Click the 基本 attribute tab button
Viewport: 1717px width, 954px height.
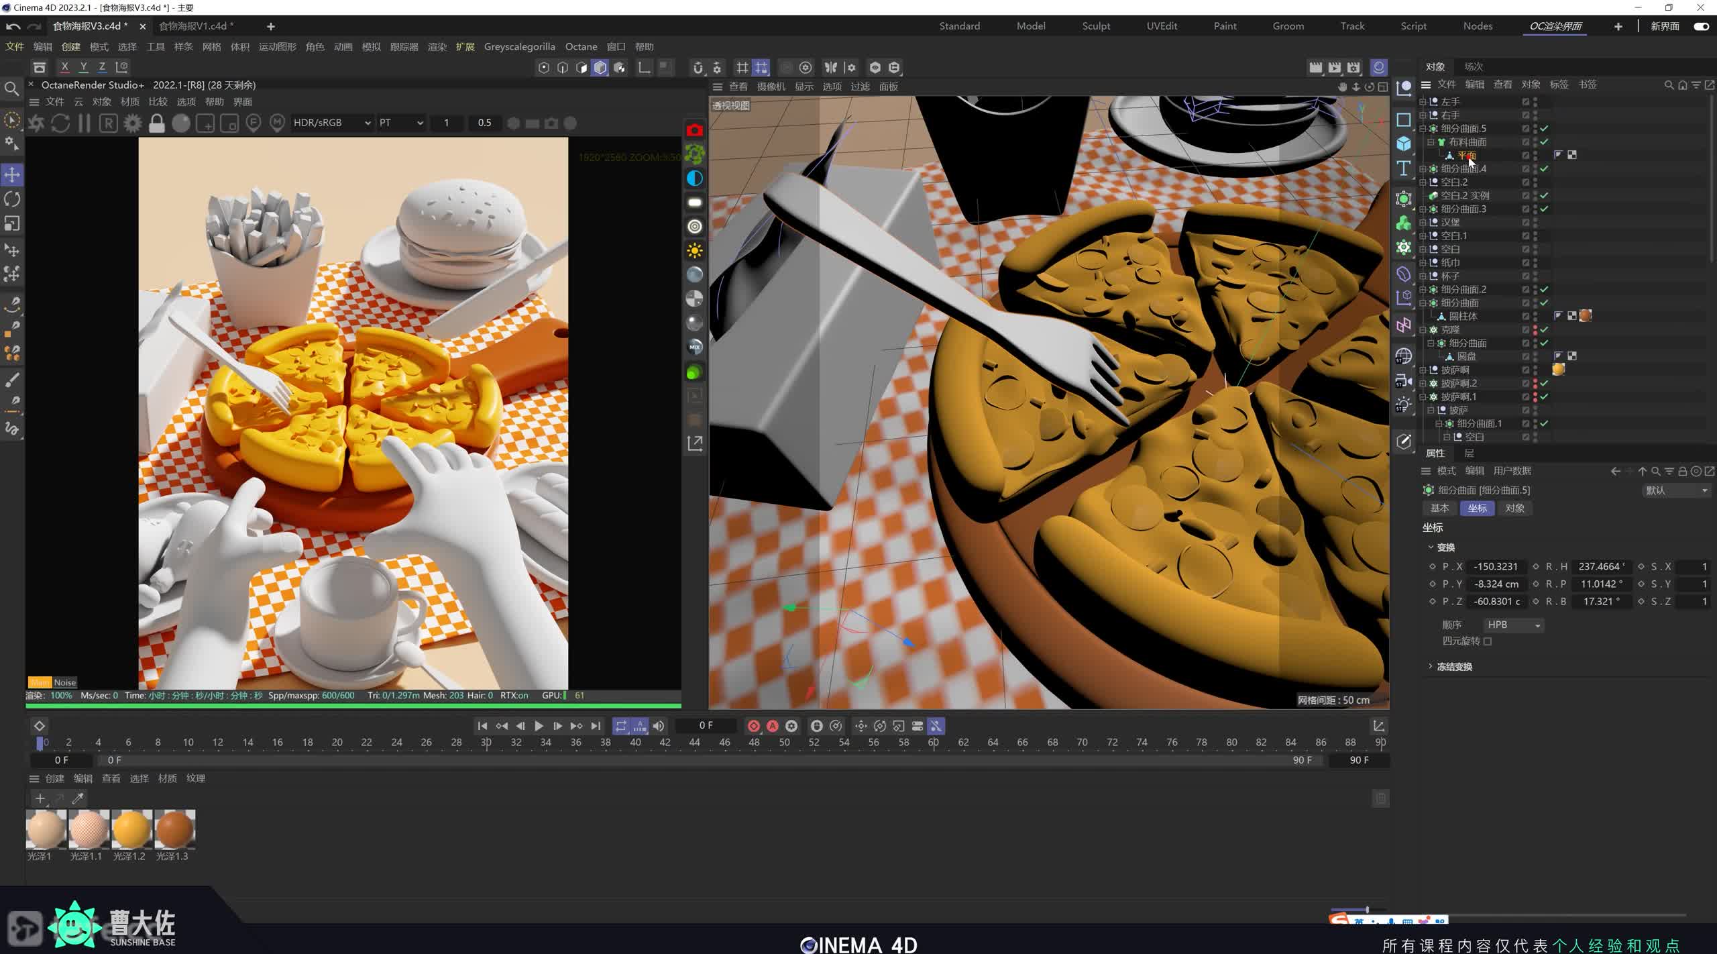1439,508
